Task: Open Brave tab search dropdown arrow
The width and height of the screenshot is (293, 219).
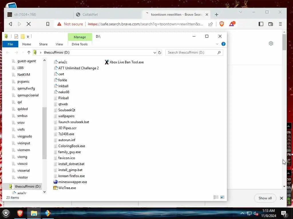Action: click(240, 12)
